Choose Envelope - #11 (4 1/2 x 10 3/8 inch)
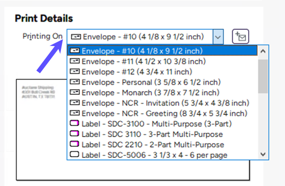Viewport: 285px width, 186px height. [x=163, y=62]
